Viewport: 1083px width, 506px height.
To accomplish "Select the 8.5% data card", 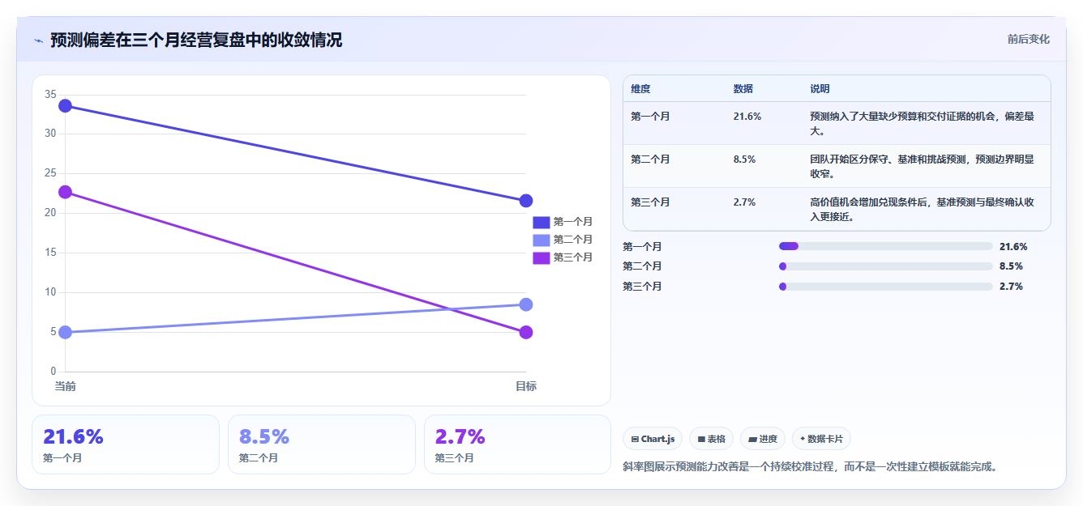I will pyautogui.click(x=322, y=444).
